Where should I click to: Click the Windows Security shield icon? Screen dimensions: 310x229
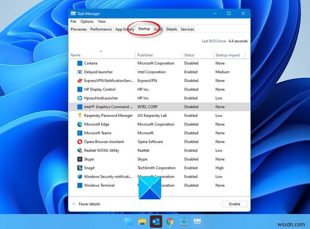point(80,177)
